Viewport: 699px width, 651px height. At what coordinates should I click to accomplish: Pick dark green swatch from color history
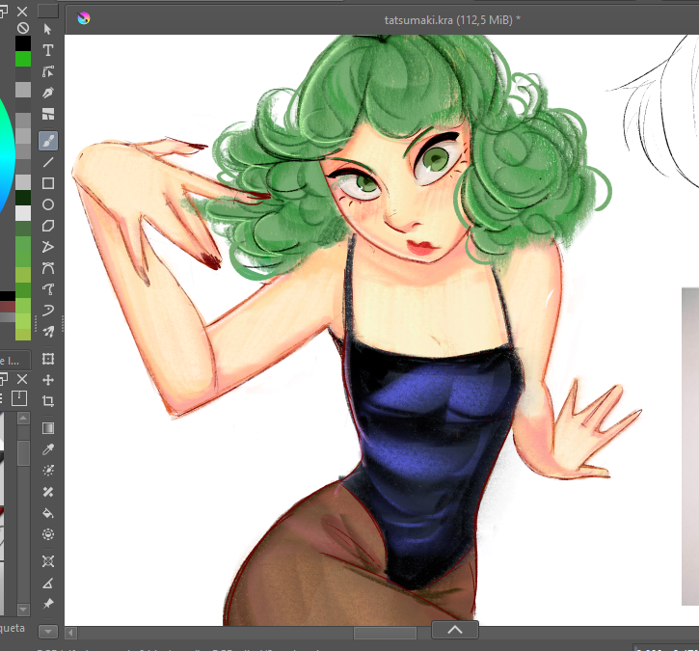23,198
